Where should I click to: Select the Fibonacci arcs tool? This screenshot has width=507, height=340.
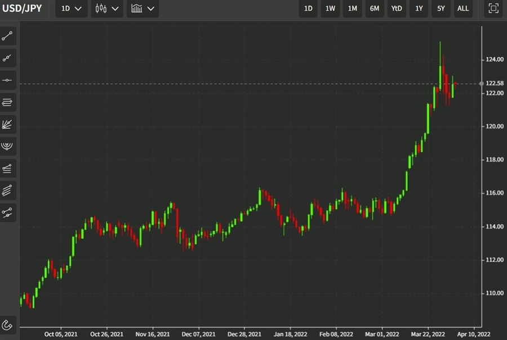pyautogui.click(x=7, y=146)
